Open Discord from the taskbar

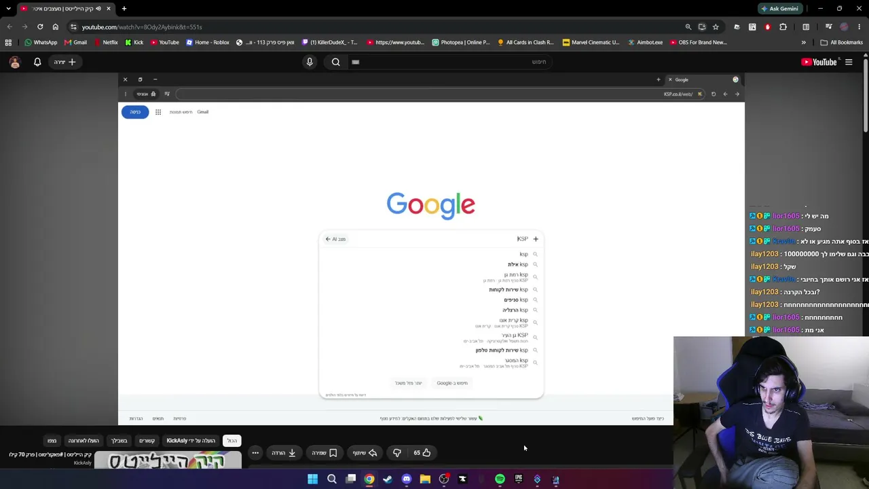coord(406,479)
